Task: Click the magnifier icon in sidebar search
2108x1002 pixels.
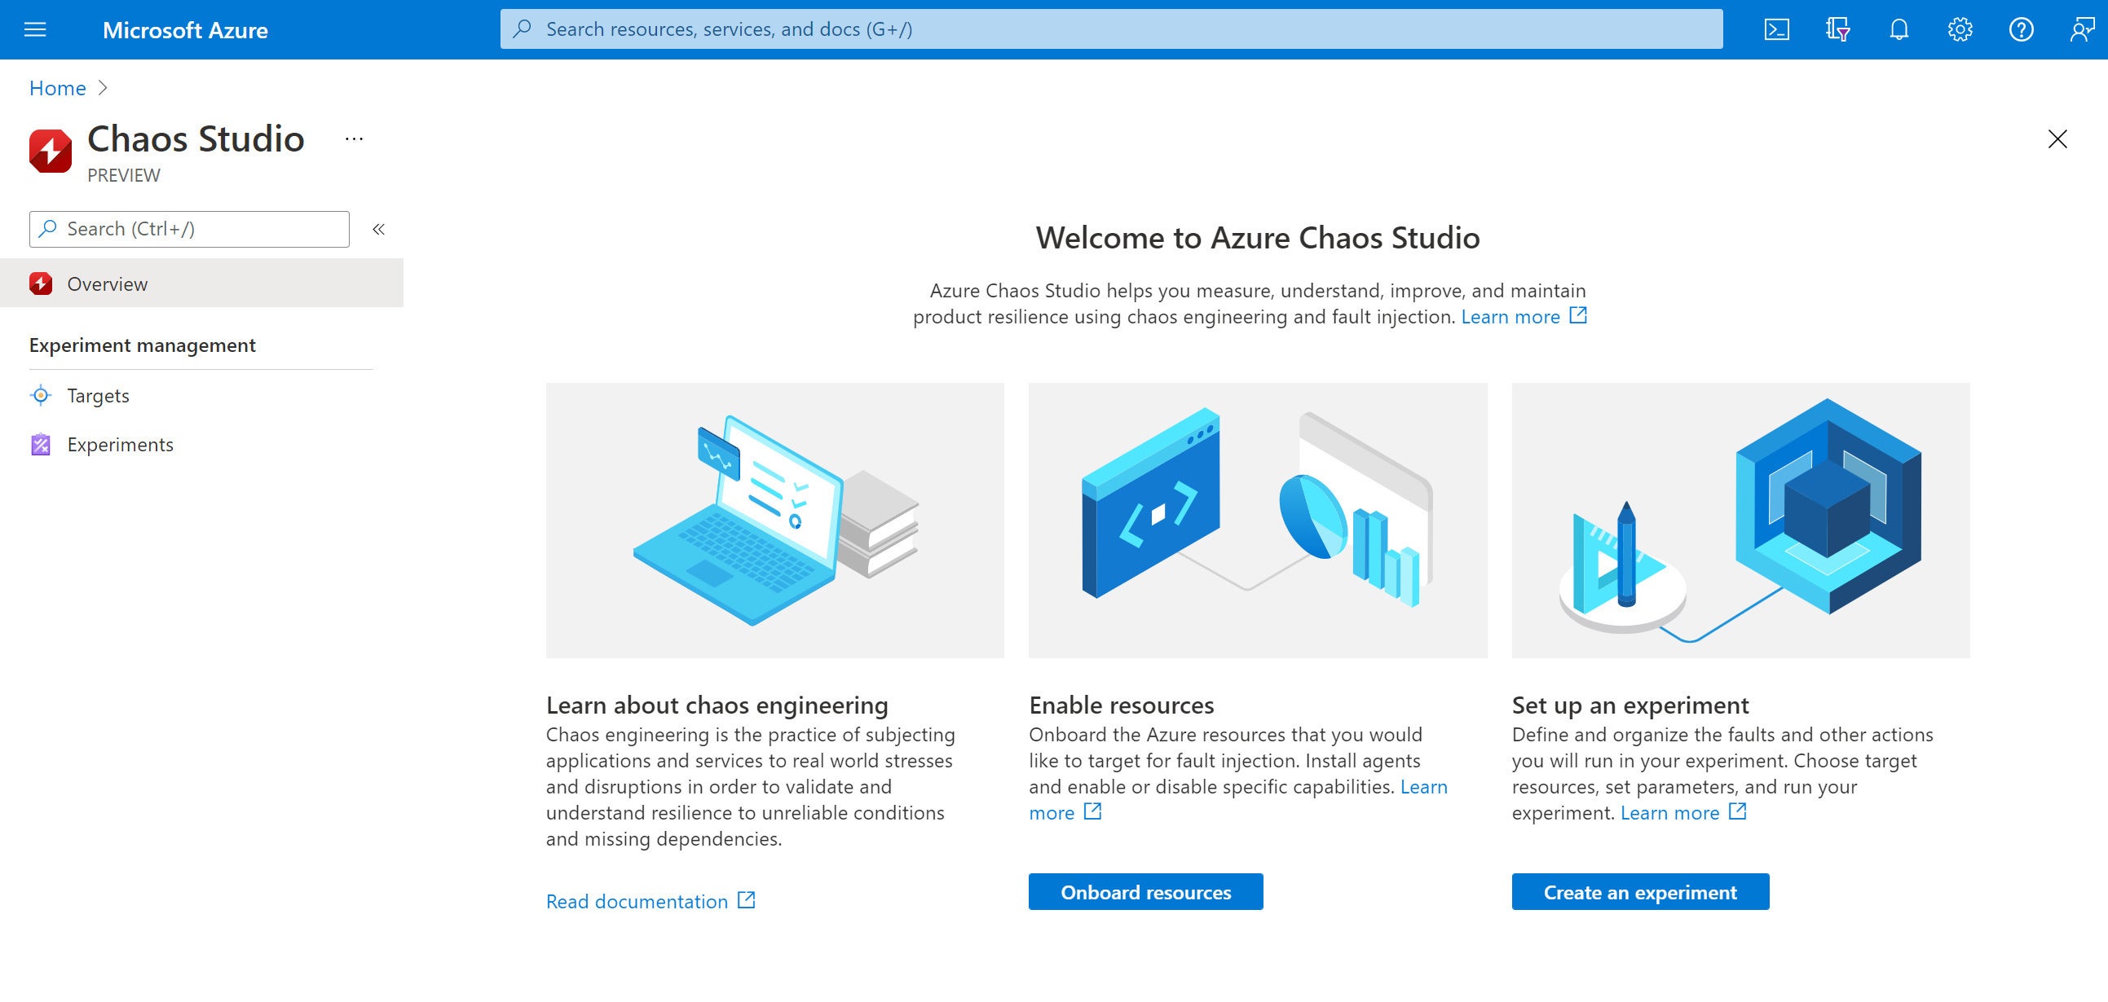Action: [x=48, y=229]
